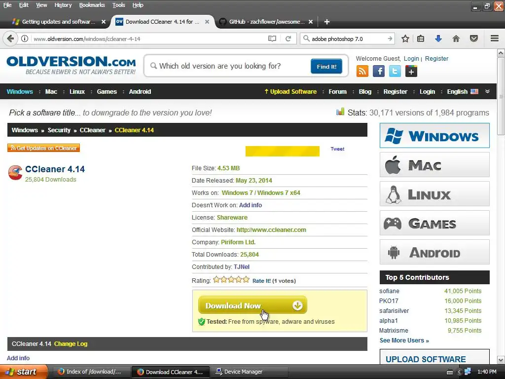Open the File menu
The width and height of the screenshot is (505, 379).
click(7, 5)
